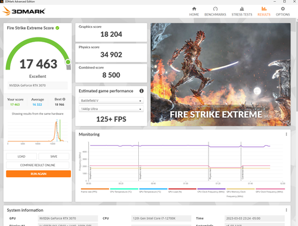Click the CPU field 12th Gen Intel Core i7-12700K
This screenshot has width=298, height=226.
coord(161,218)
